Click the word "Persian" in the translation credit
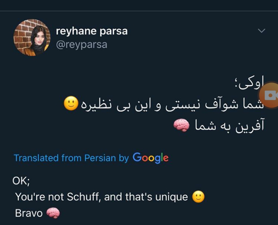The image size is (278, 225). tap(100, 158)
